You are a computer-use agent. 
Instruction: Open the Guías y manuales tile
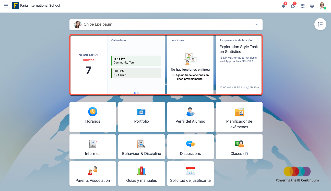pyautogui.click(x=141, y=174)
